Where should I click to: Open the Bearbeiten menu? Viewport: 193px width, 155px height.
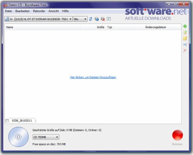click(22, 11)
